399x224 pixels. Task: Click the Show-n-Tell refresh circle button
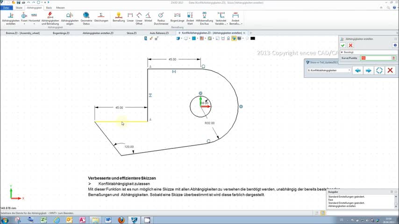tap(379, 70)
